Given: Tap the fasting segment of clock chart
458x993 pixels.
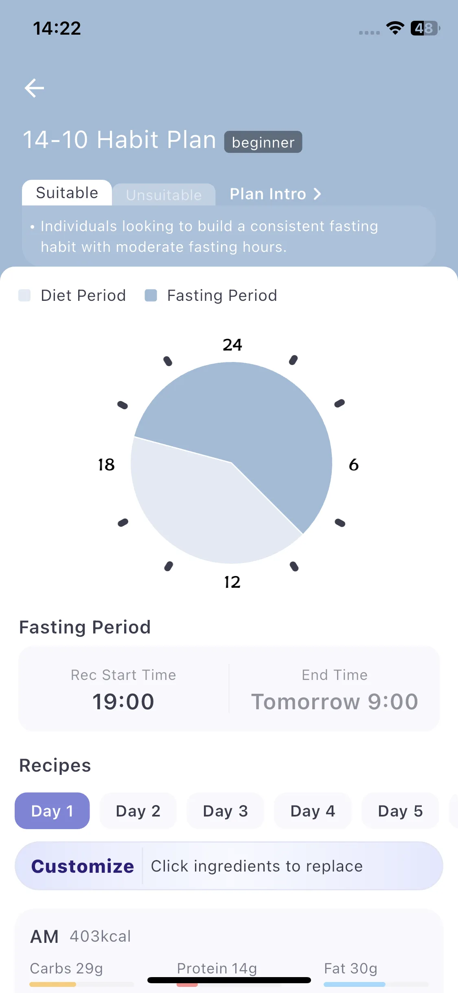Looking at the screenshot, I should (x=252, y=420).
